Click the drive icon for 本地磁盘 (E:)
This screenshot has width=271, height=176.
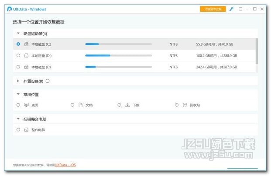click(x=26, y=67)
